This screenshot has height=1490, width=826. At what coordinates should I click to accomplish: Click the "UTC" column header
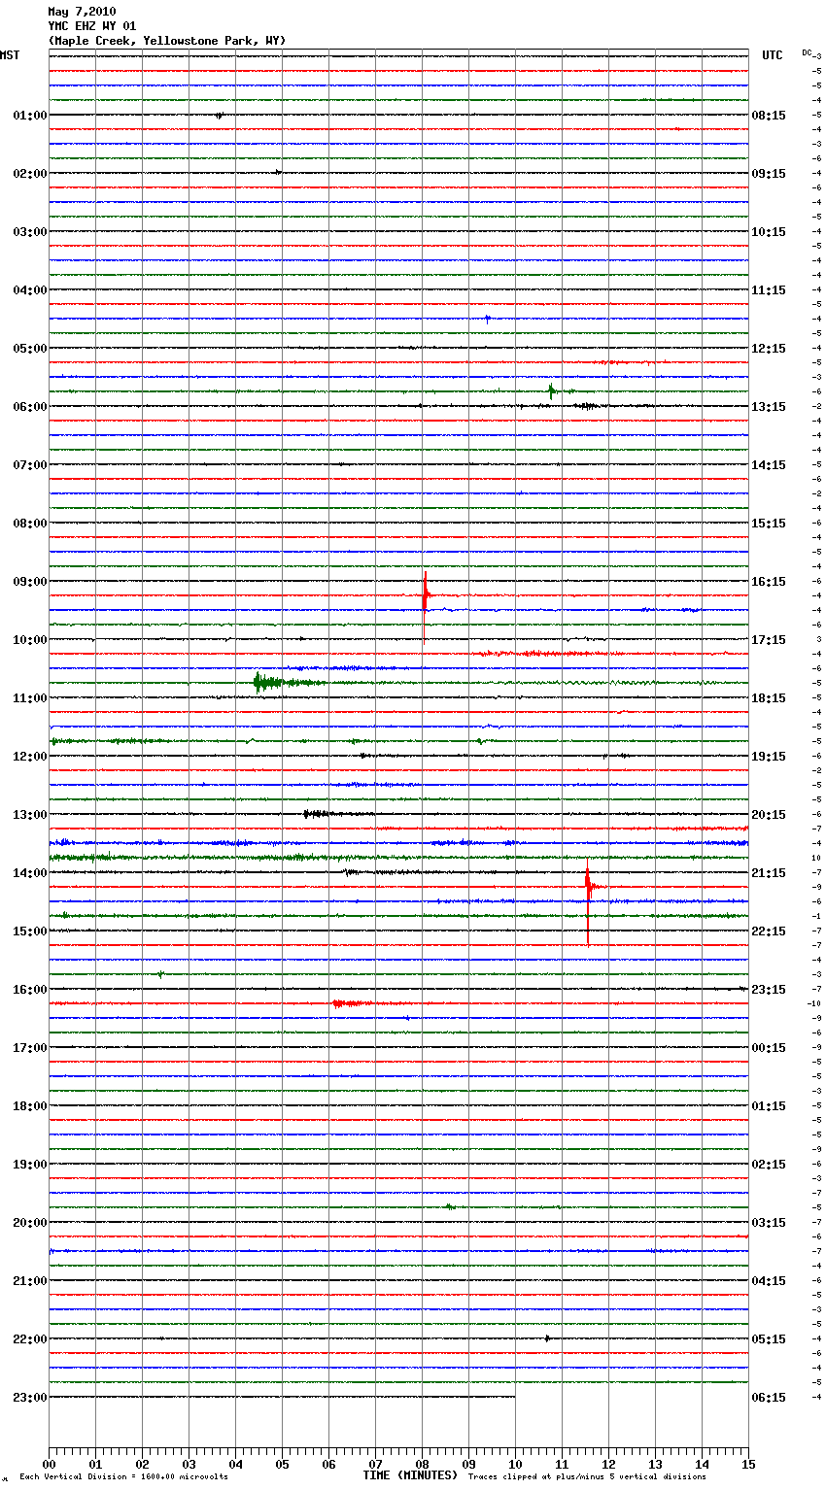click(772, 55)
